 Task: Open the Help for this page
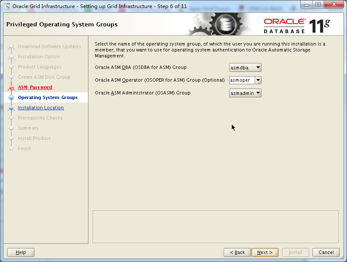click(x=21, y=252)
